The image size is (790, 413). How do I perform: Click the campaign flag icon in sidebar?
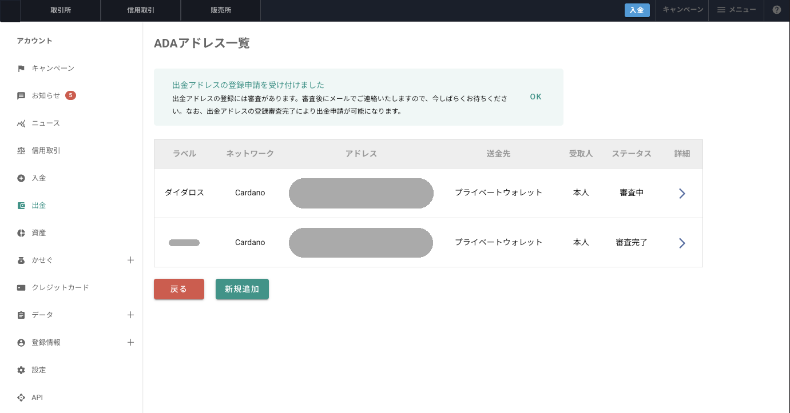pos(21,69)
